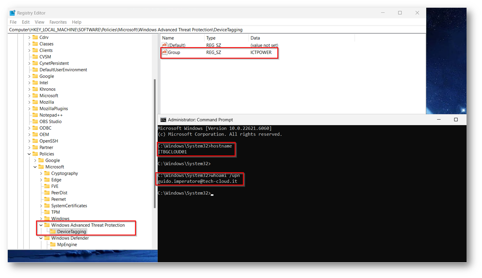Click the DeviceTagging folder icon
482x278 pixels.
click(x=53, y=232)
